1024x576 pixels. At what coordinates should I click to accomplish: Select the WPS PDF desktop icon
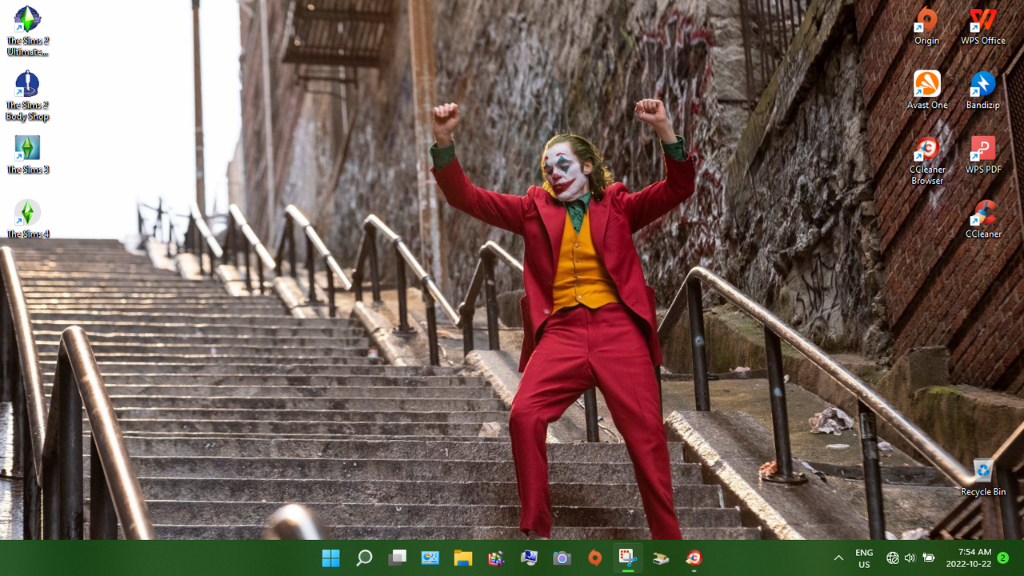982,154
